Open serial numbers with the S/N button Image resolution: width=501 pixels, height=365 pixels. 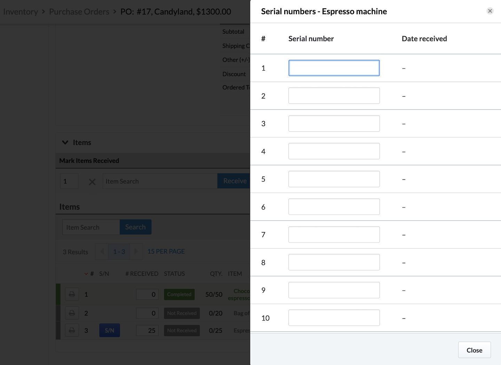click(110, 330)
